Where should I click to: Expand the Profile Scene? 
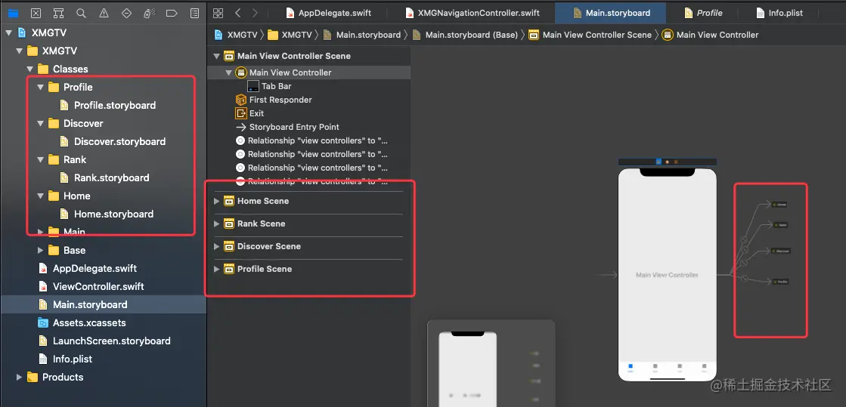point(217,269)
